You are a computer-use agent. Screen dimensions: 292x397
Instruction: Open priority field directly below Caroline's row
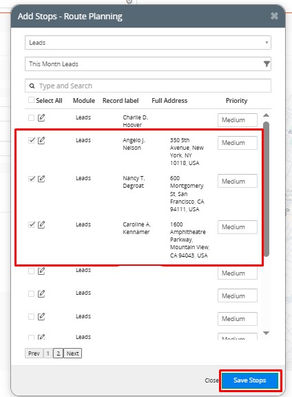pyautogui.click(x=238, y=273)
